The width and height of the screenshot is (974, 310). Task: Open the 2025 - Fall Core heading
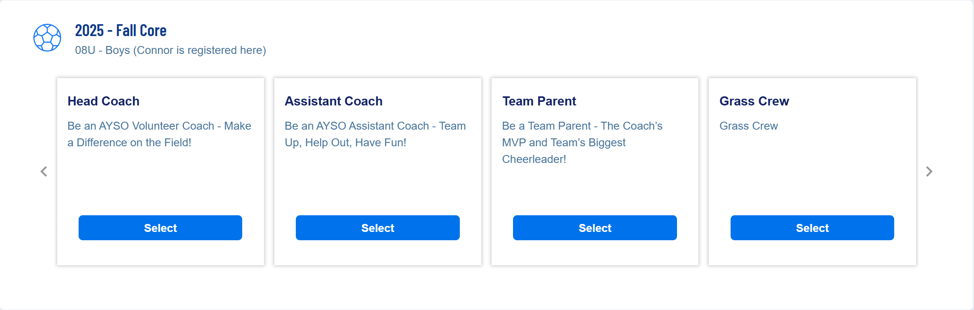click(121, 31)
